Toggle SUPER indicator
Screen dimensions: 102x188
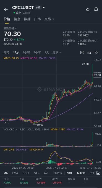[58, 173]
